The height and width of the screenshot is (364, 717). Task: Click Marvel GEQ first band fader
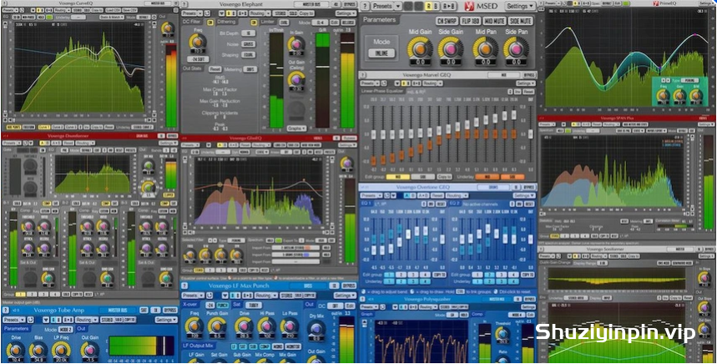click(x=372, y=134)
